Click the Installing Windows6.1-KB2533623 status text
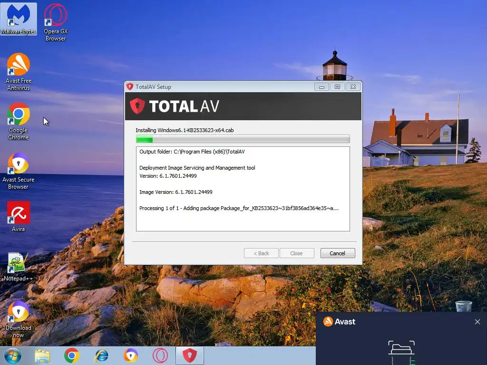This screenshot has height=365, width=487. (x=185, y=130)
